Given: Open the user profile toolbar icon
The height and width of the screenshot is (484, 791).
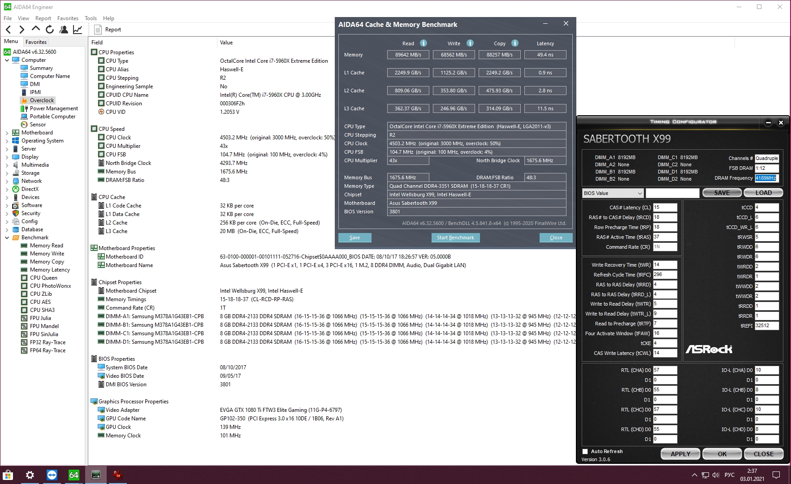Looking at the screenshot, I should [64, 30].
